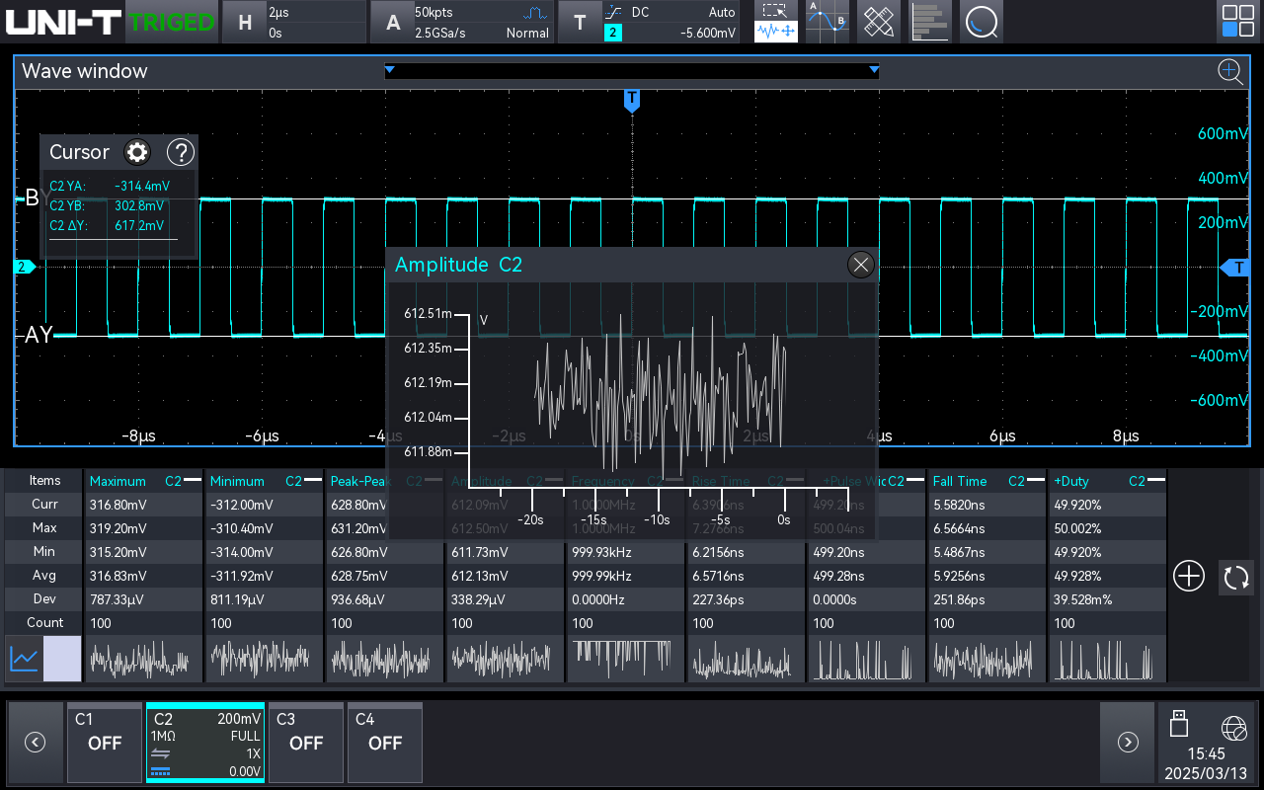
Task: Toggle the trend line chart view button
Action: 25,659
